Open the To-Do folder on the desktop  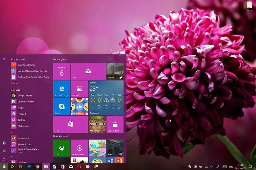tap(249, 6)
